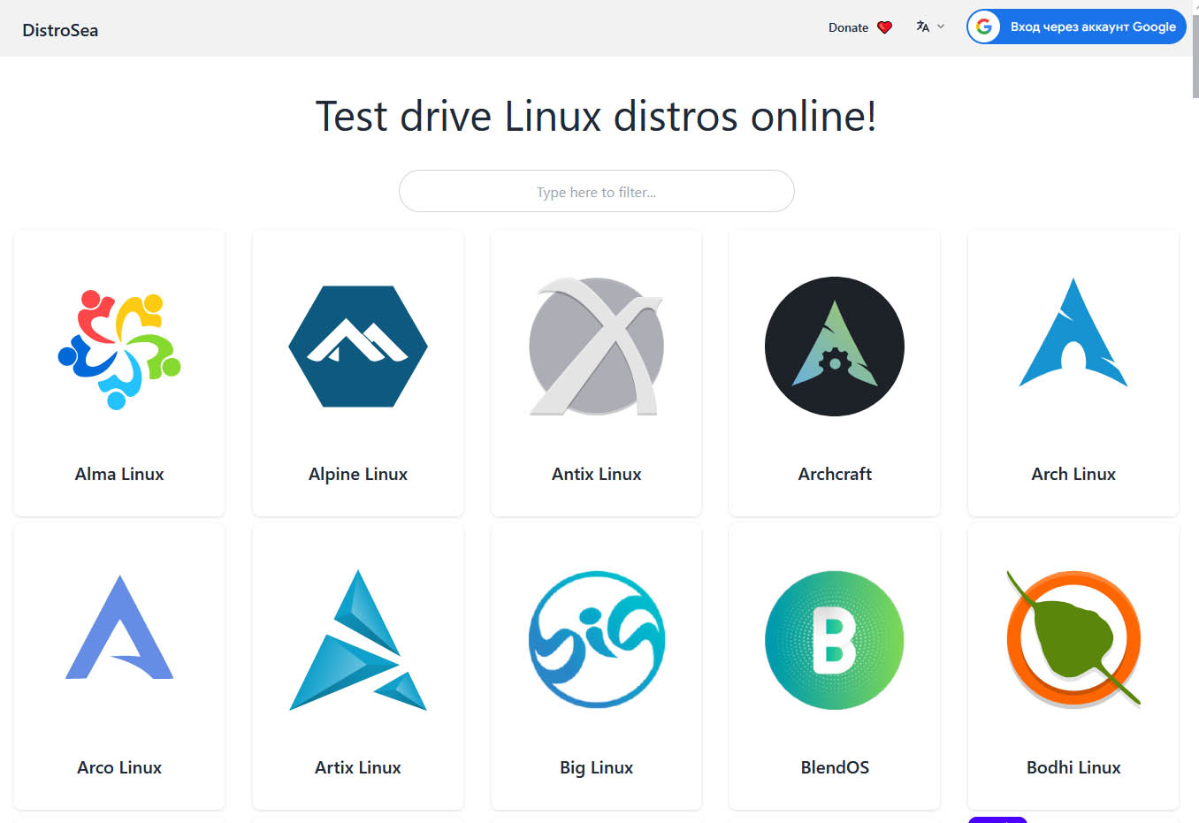Click the page vertical scrollbar
Viewport: 1199px width, 823px height.
1195,55
